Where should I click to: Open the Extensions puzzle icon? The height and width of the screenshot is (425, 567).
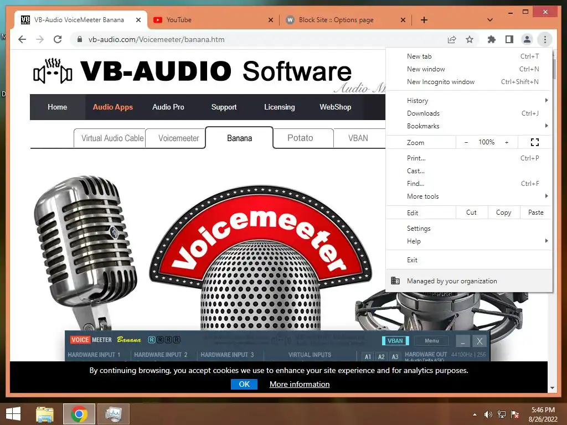[x=492, y=39]
